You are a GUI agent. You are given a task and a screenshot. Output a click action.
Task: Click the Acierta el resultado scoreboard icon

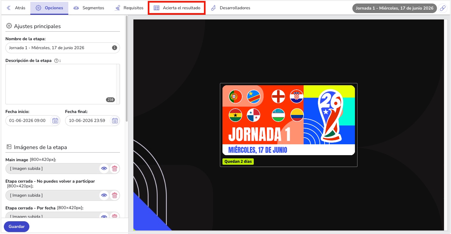tap(156, 8)
